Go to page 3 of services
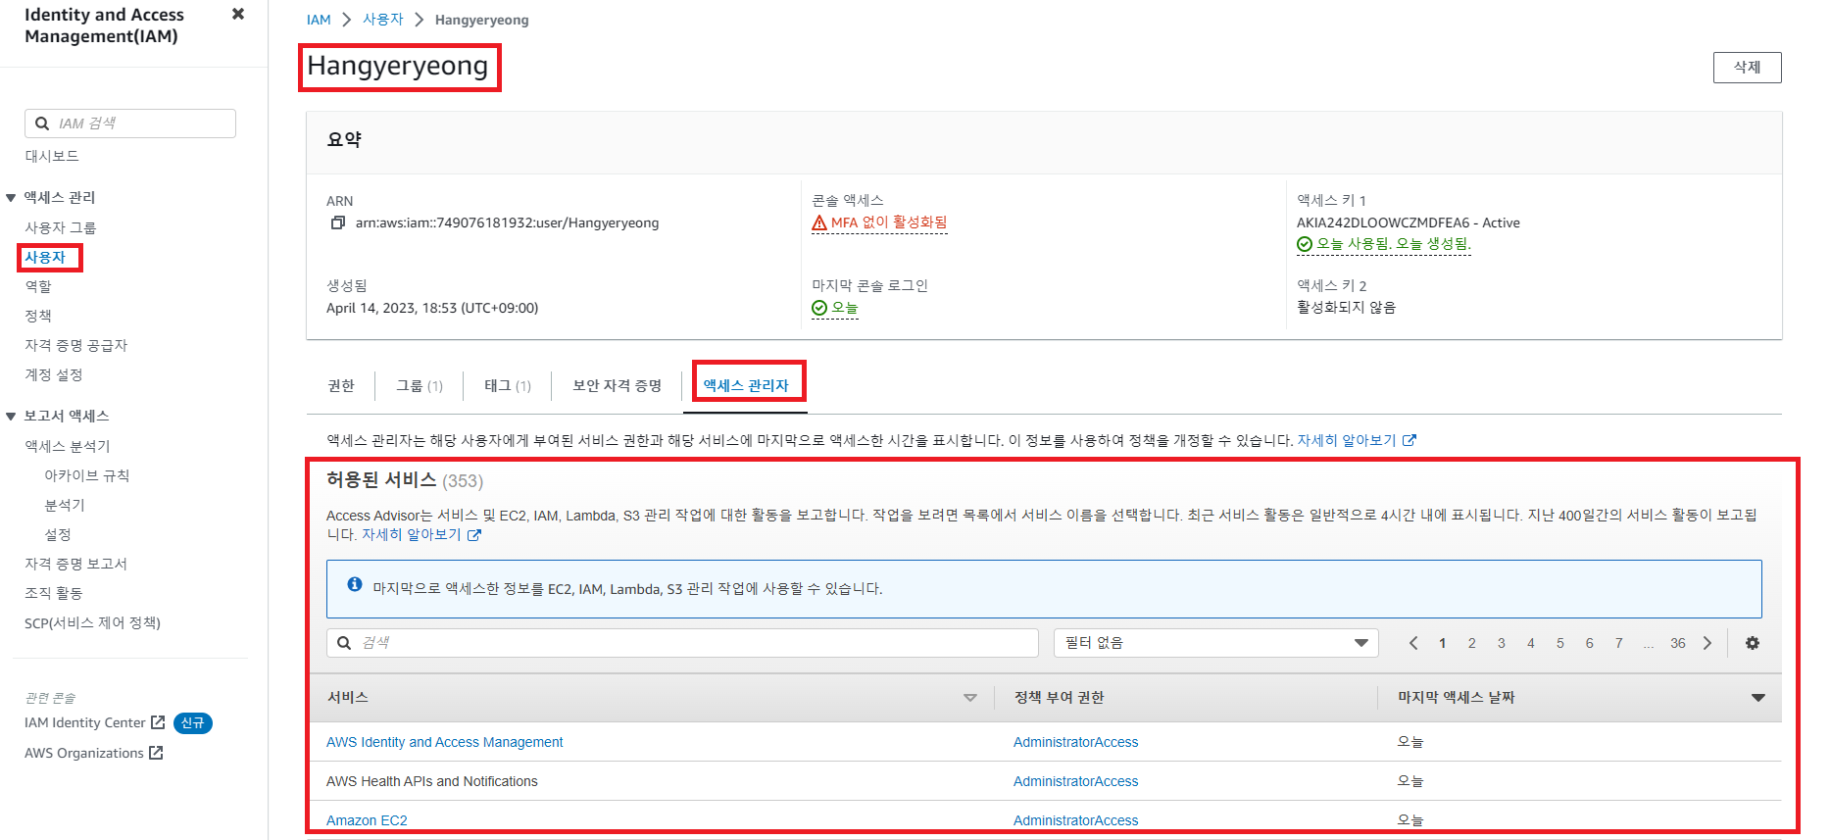Screen dimensions: 1830x840 coord(1501,643)
